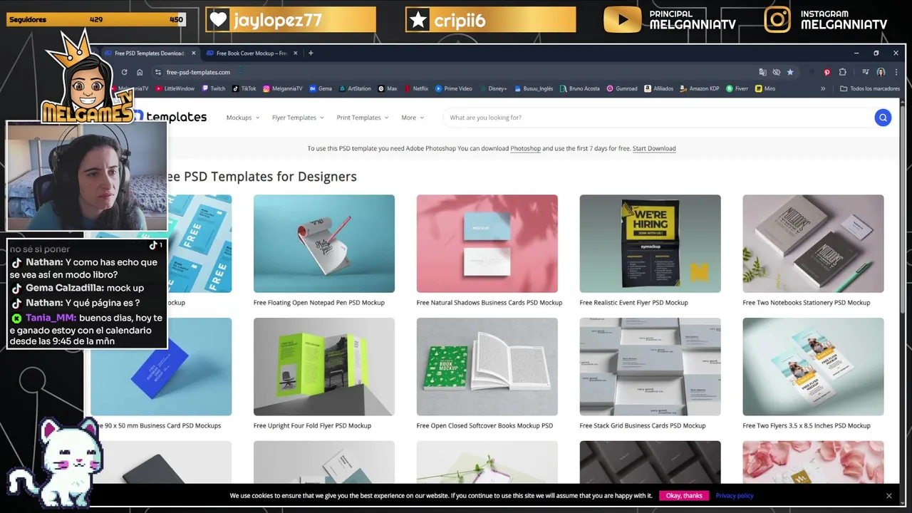Open the Pinterest extension icon
This screenshot has width=912, height=513.
click(826, 72)
